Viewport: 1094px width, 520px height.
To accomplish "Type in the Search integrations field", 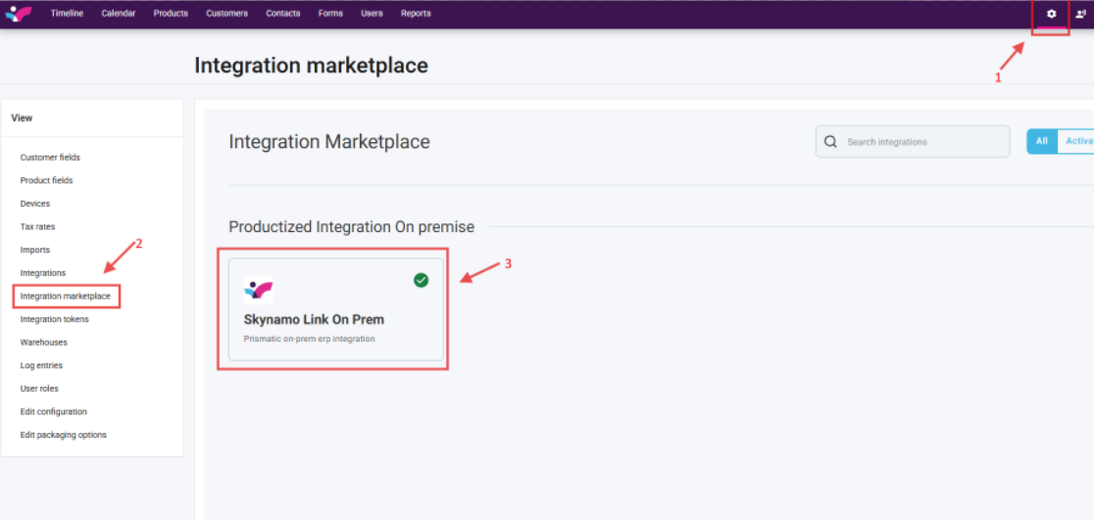I will tap(921, 142).
